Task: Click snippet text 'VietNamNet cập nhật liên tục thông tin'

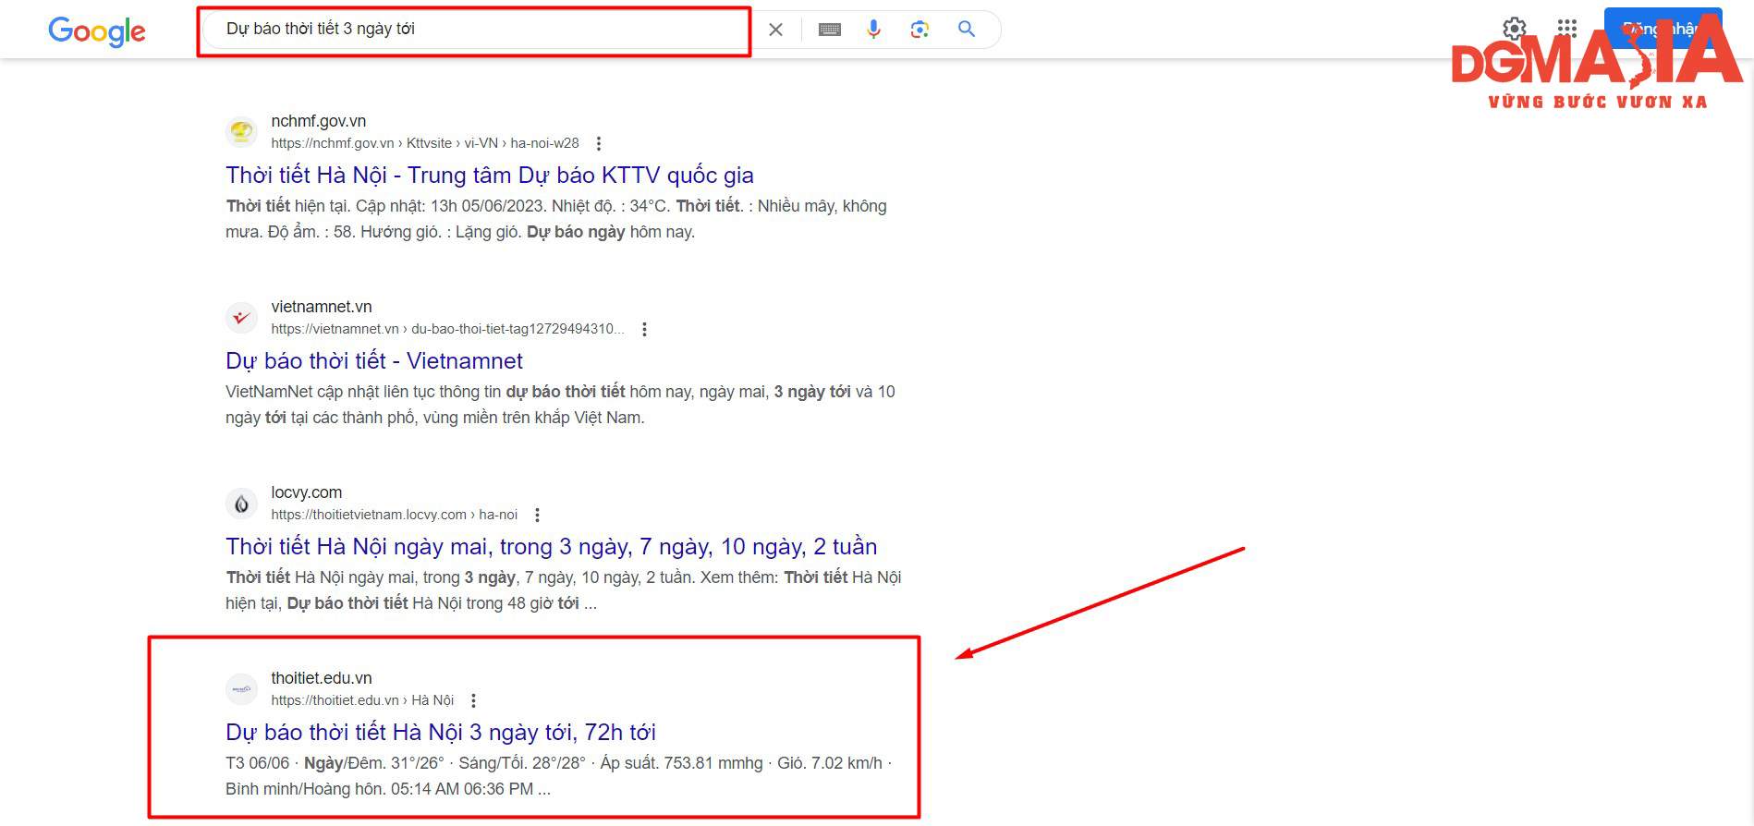Action: [x=363, y=392]
